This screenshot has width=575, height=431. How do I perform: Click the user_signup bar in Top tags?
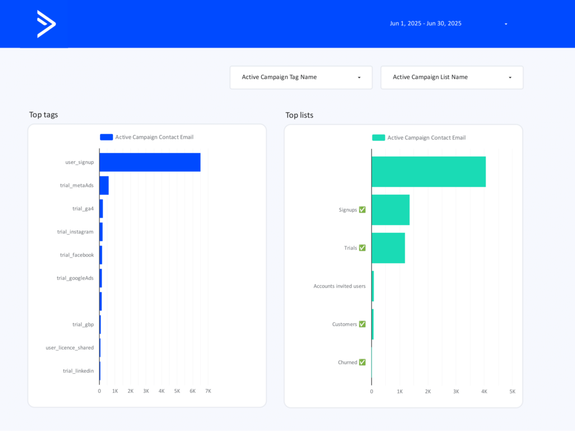[149, 162]
